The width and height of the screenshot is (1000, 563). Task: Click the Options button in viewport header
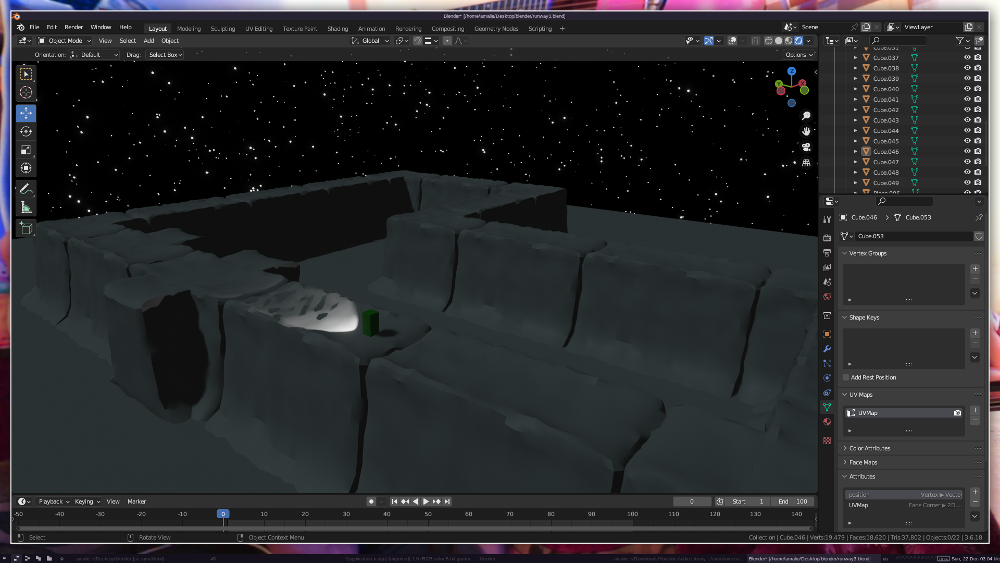(799, 55)
